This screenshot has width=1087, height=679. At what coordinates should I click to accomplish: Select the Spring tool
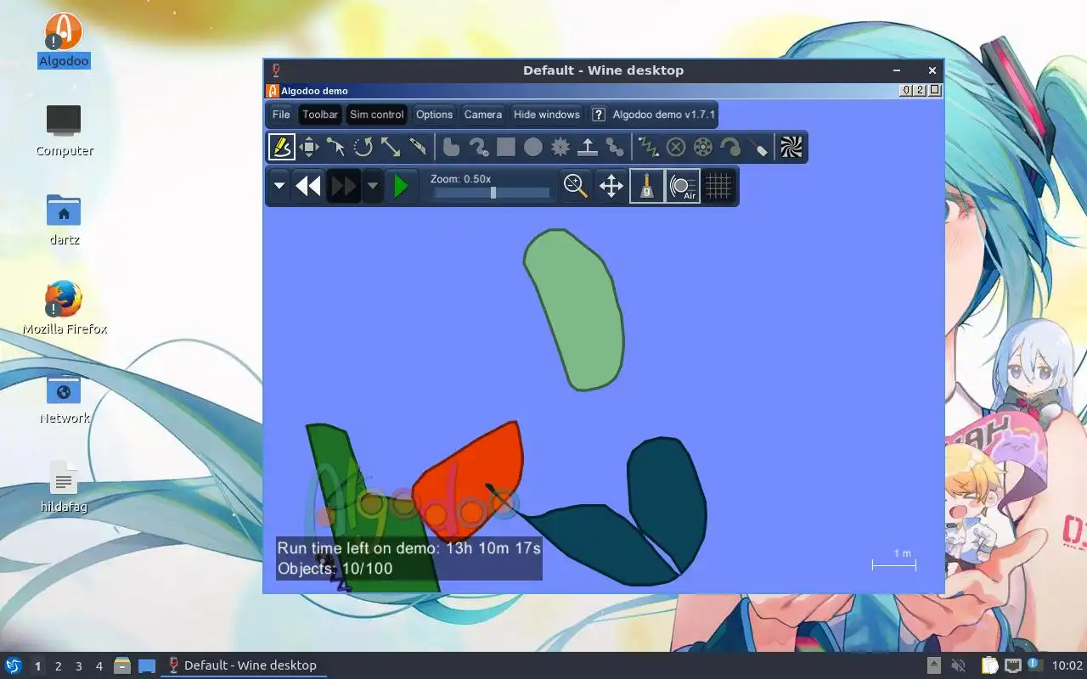[649, 148]
